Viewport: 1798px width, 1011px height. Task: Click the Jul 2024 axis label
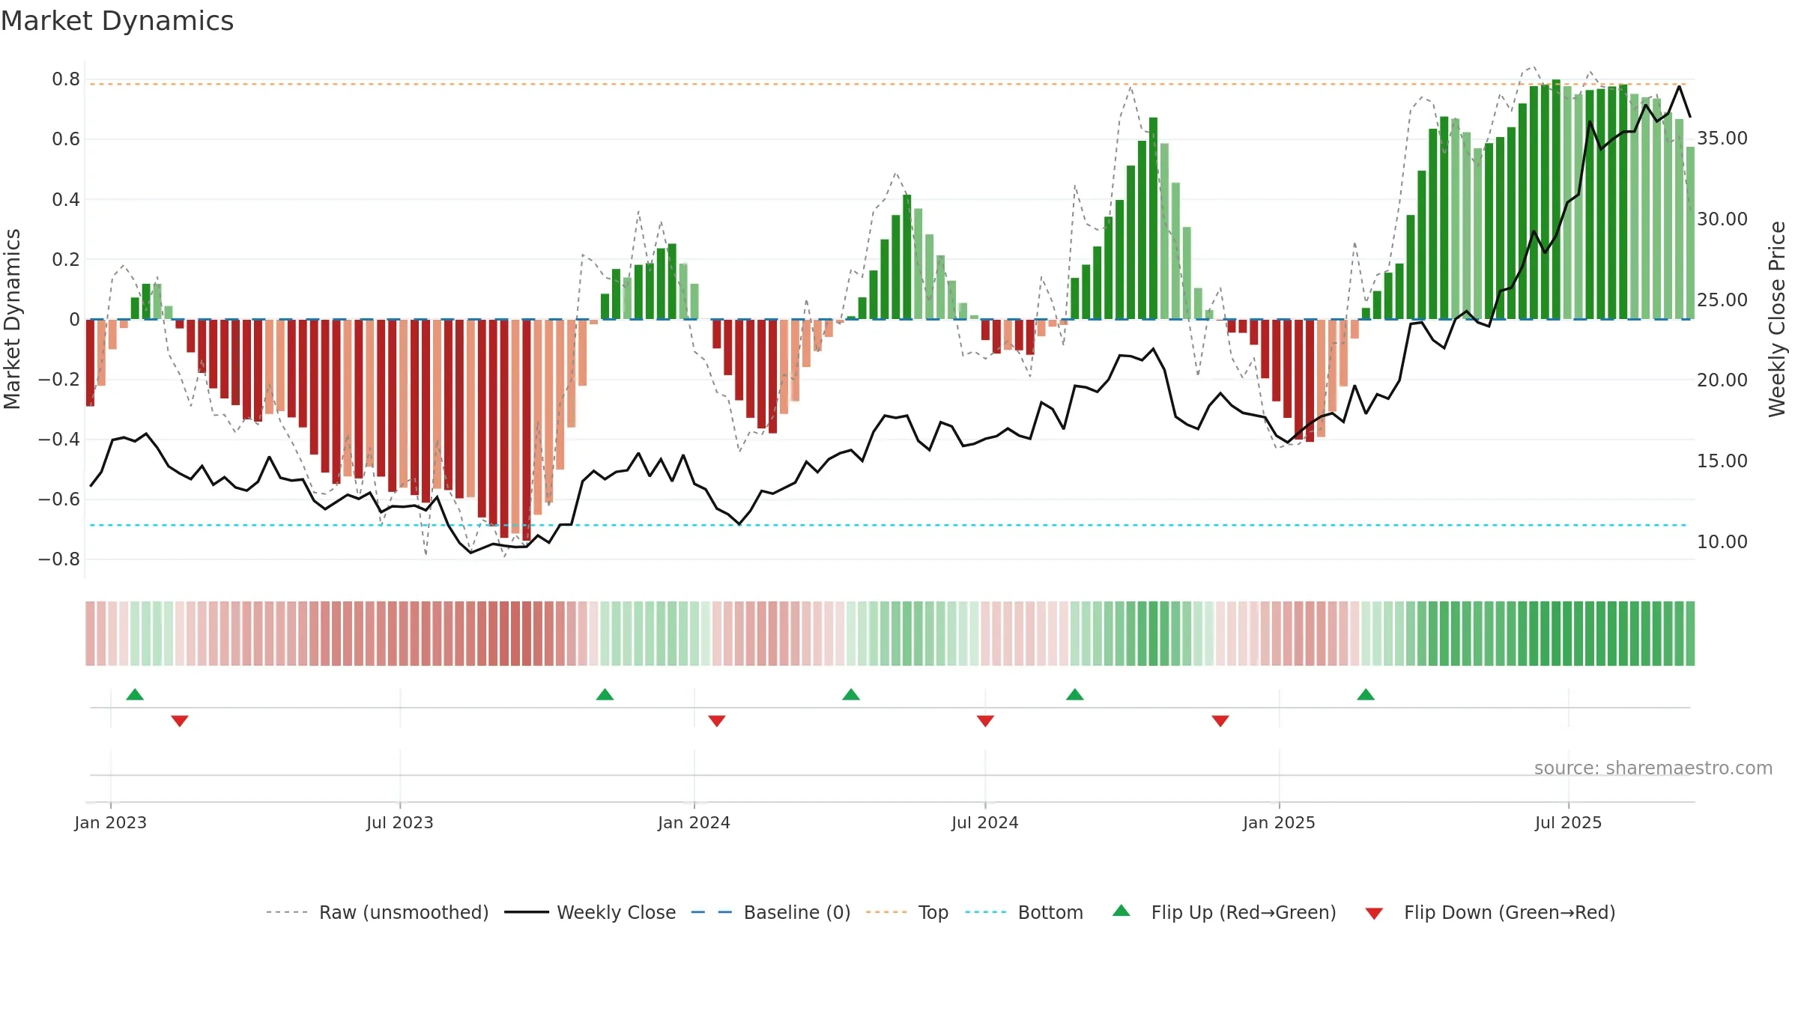coord(985,822)
